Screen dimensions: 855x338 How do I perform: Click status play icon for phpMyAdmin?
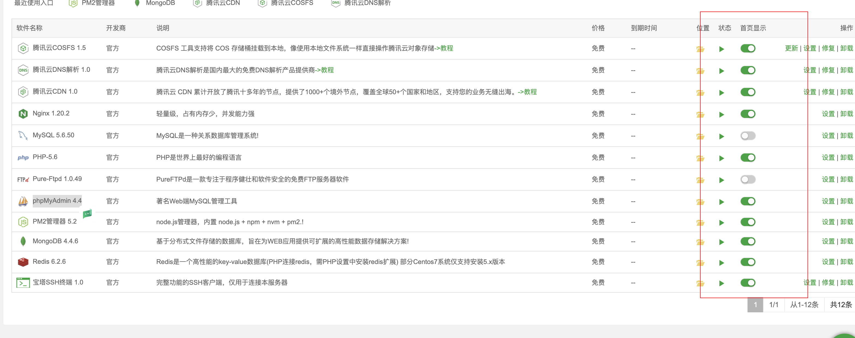721,202
